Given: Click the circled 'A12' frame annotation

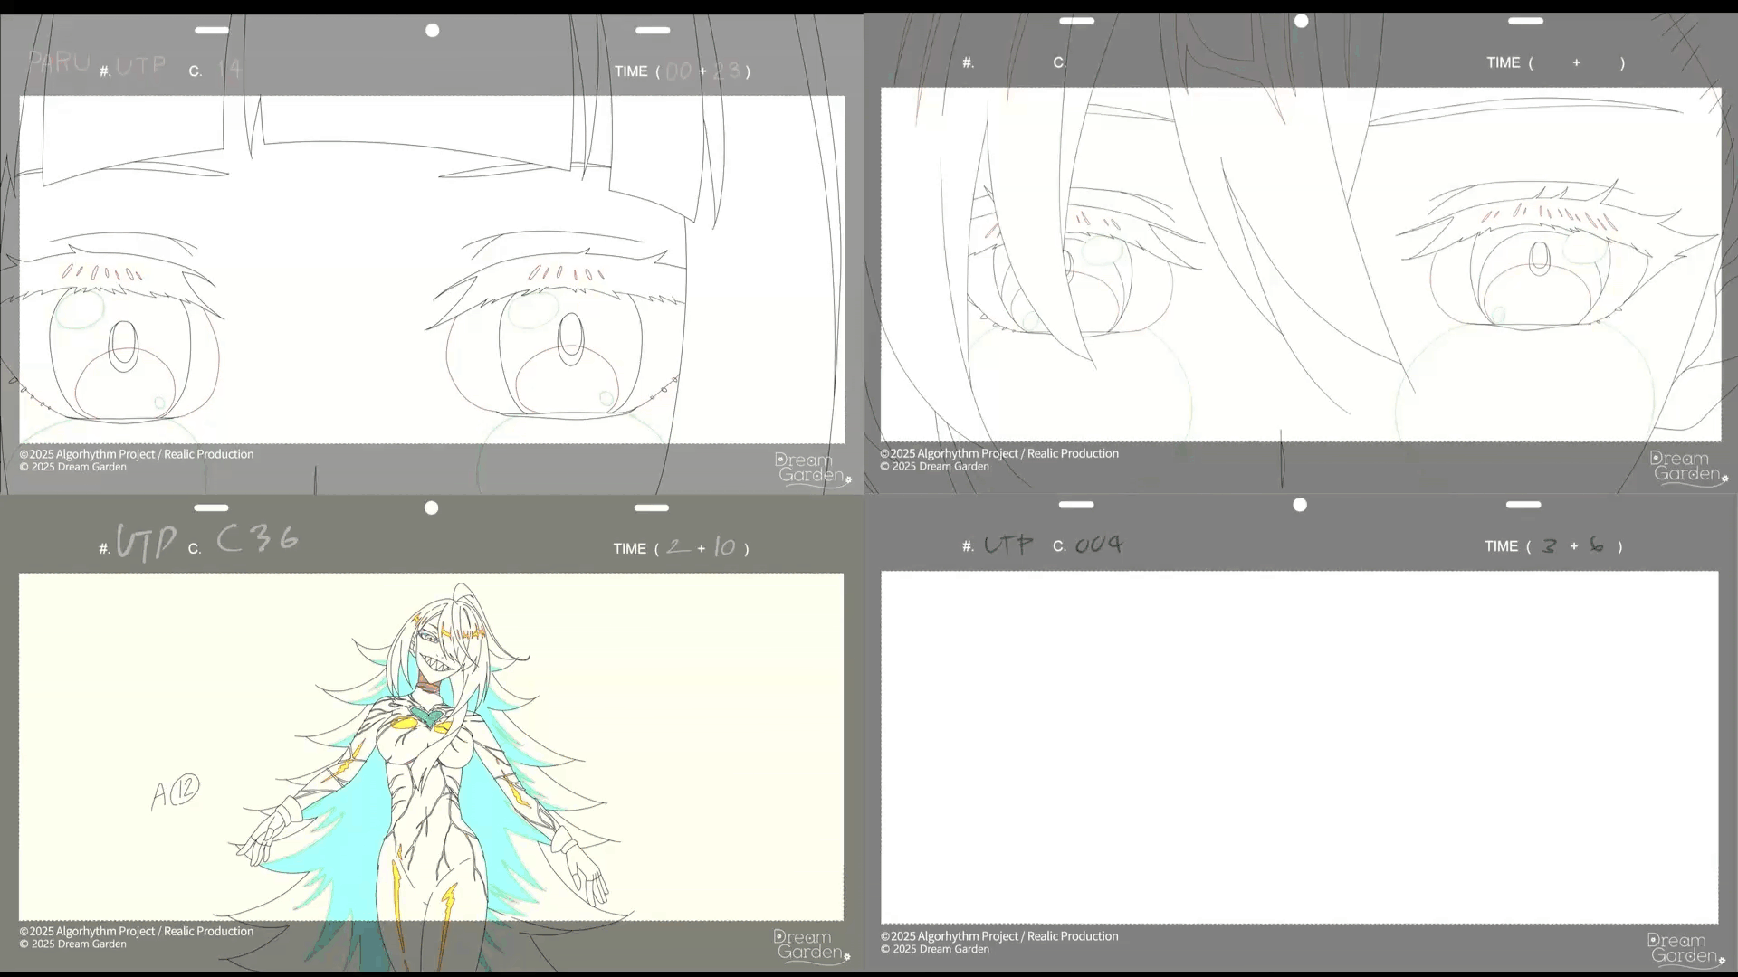Looking at the screenshot, I should click(x=175, y=792).
